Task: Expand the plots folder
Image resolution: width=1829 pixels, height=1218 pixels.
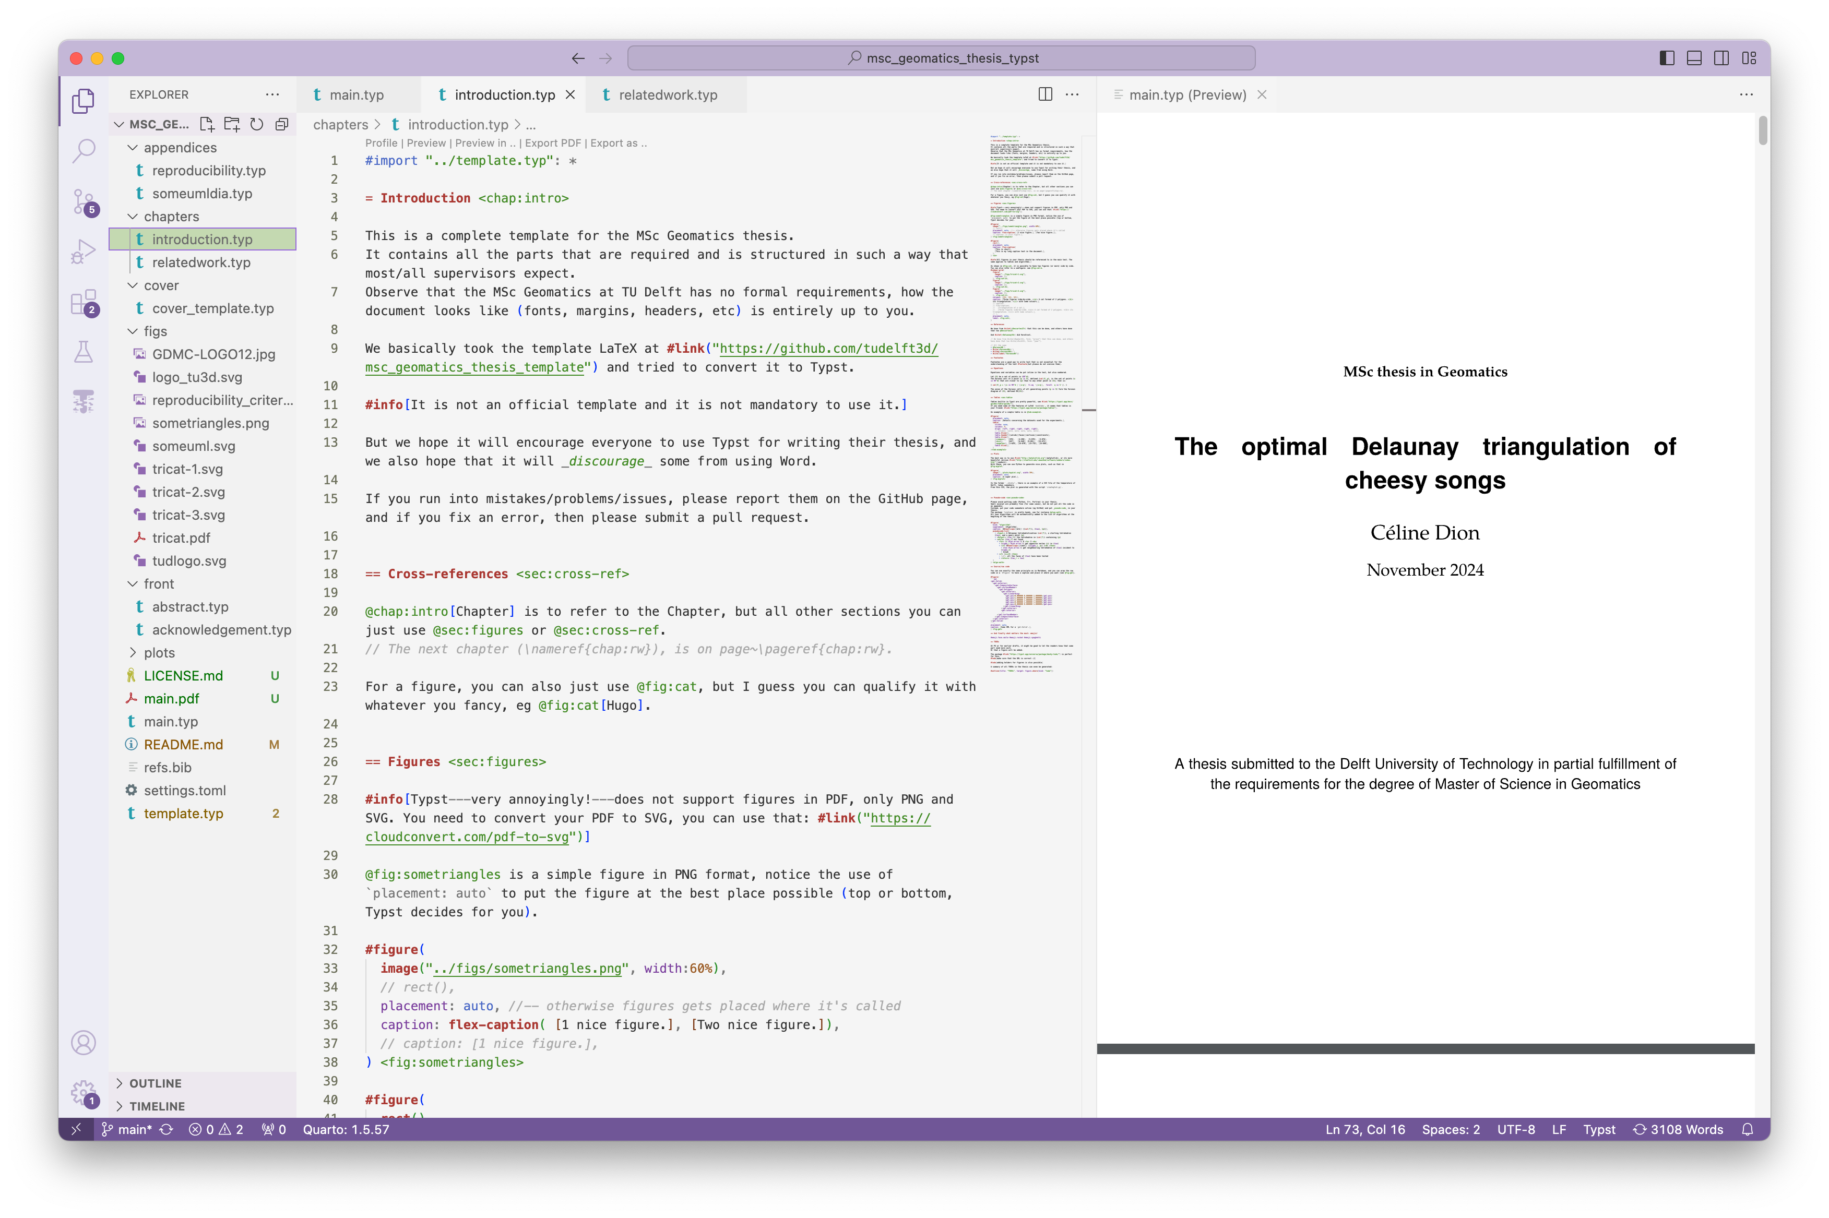Action: [x=159, y=652]
